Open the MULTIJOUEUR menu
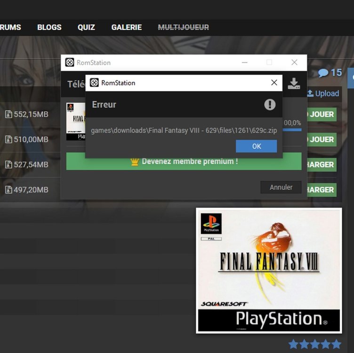Screen dimensions: 354x353 [x=183, y=27]
